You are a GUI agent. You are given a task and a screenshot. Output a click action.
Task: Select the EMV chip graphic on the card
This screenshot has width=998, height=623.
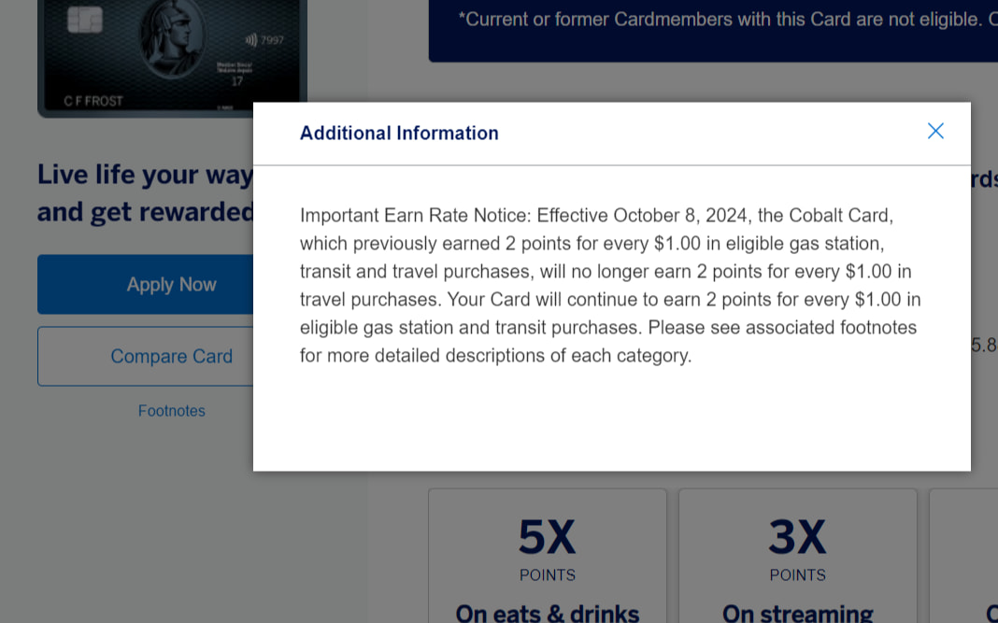[x=86, y=19]
